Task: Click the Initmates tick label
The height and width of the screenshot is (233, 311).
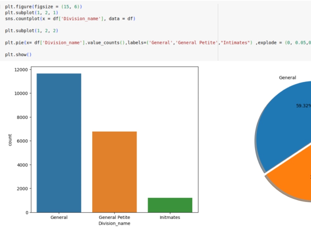Action: (170, 217)
